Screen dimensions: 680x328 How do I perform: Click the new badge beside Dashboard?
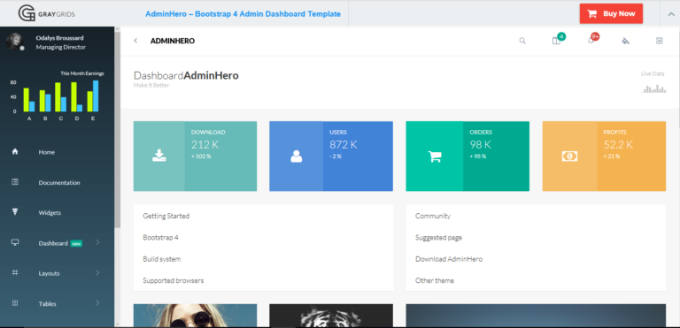point(76,243)
